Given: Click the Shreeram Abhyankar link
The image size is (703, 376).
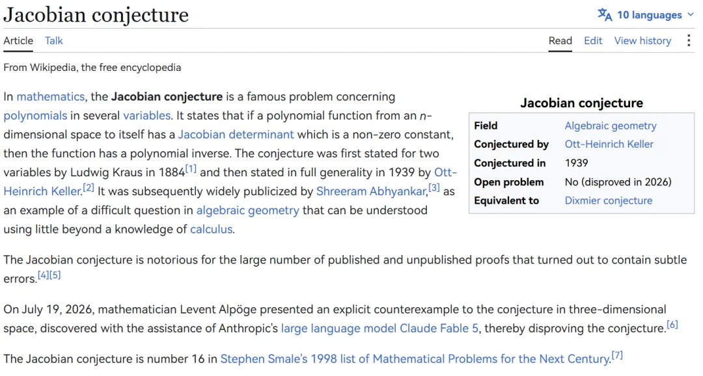Looking at the screenshot, I should pyautogui.click(x=372, y=191).
